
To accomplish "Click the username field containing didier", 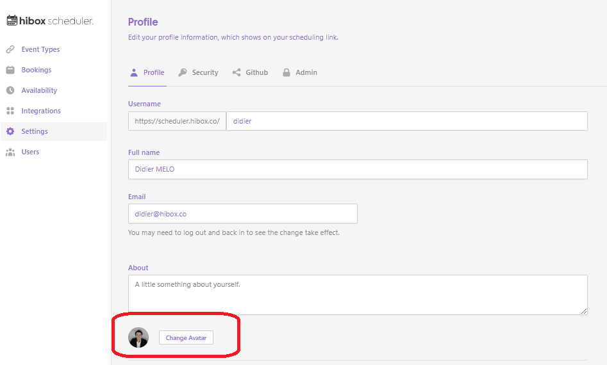I will tap(407, 121).
